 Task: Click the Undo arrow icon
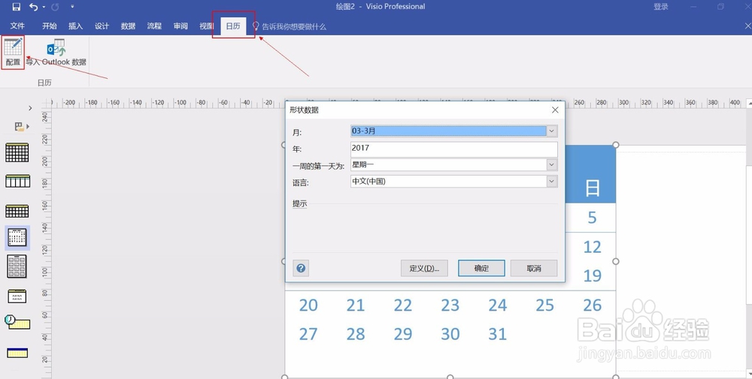point(33,7)
